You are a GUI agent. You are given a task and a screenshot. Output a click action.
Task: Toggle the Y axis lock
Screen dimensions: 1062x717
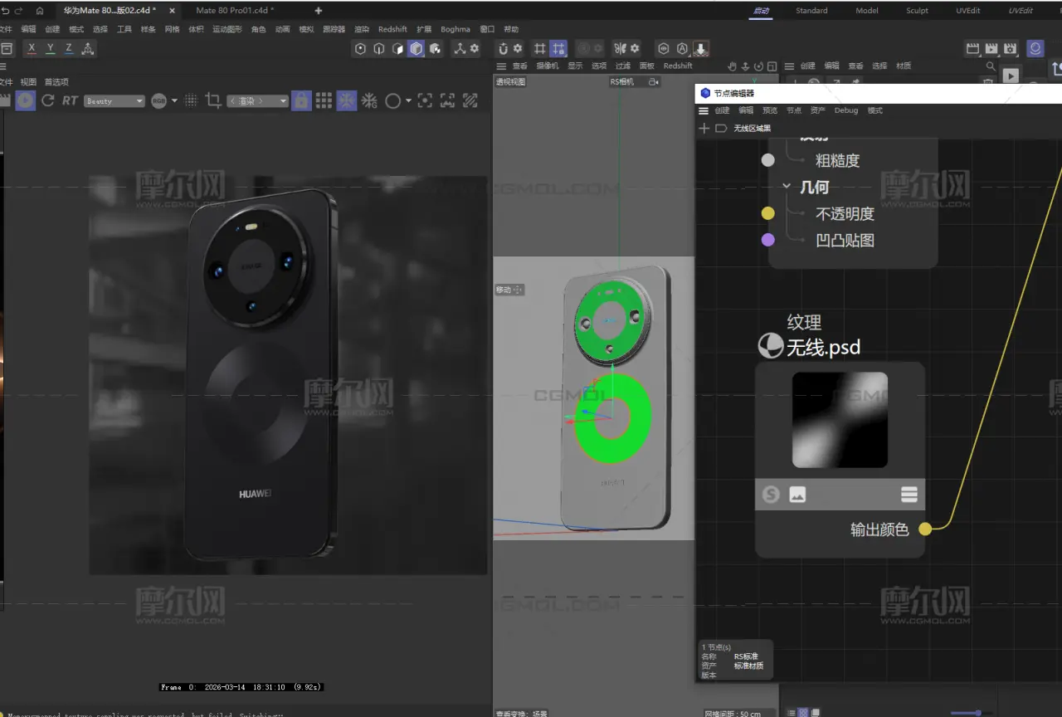click(x=50, y=48)
